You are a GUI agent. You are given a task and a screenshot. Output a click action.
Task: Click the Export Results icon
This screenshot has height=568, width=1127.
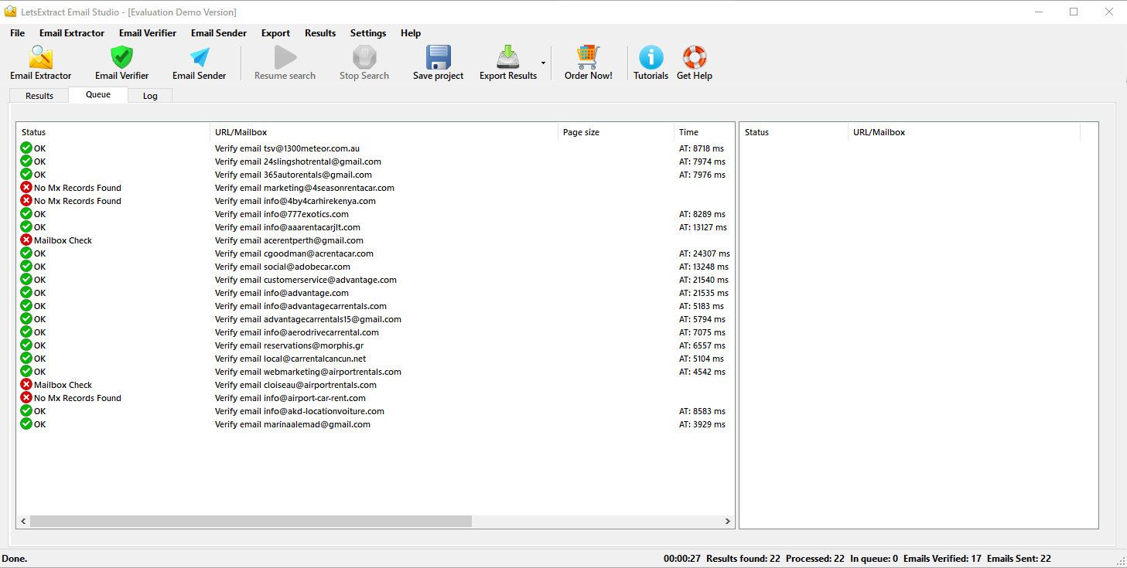tap(507, 59)
